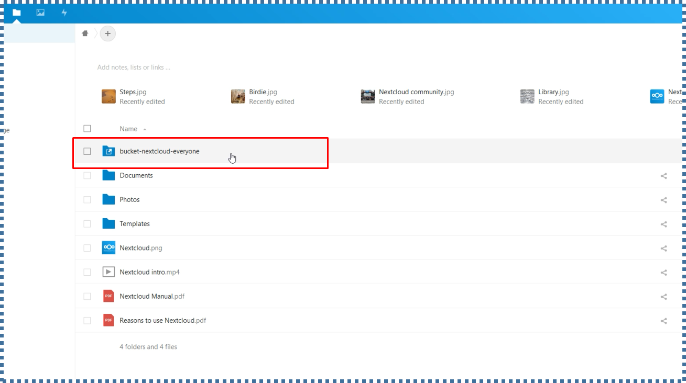Click the Templates folder icon

click(108, 223)
